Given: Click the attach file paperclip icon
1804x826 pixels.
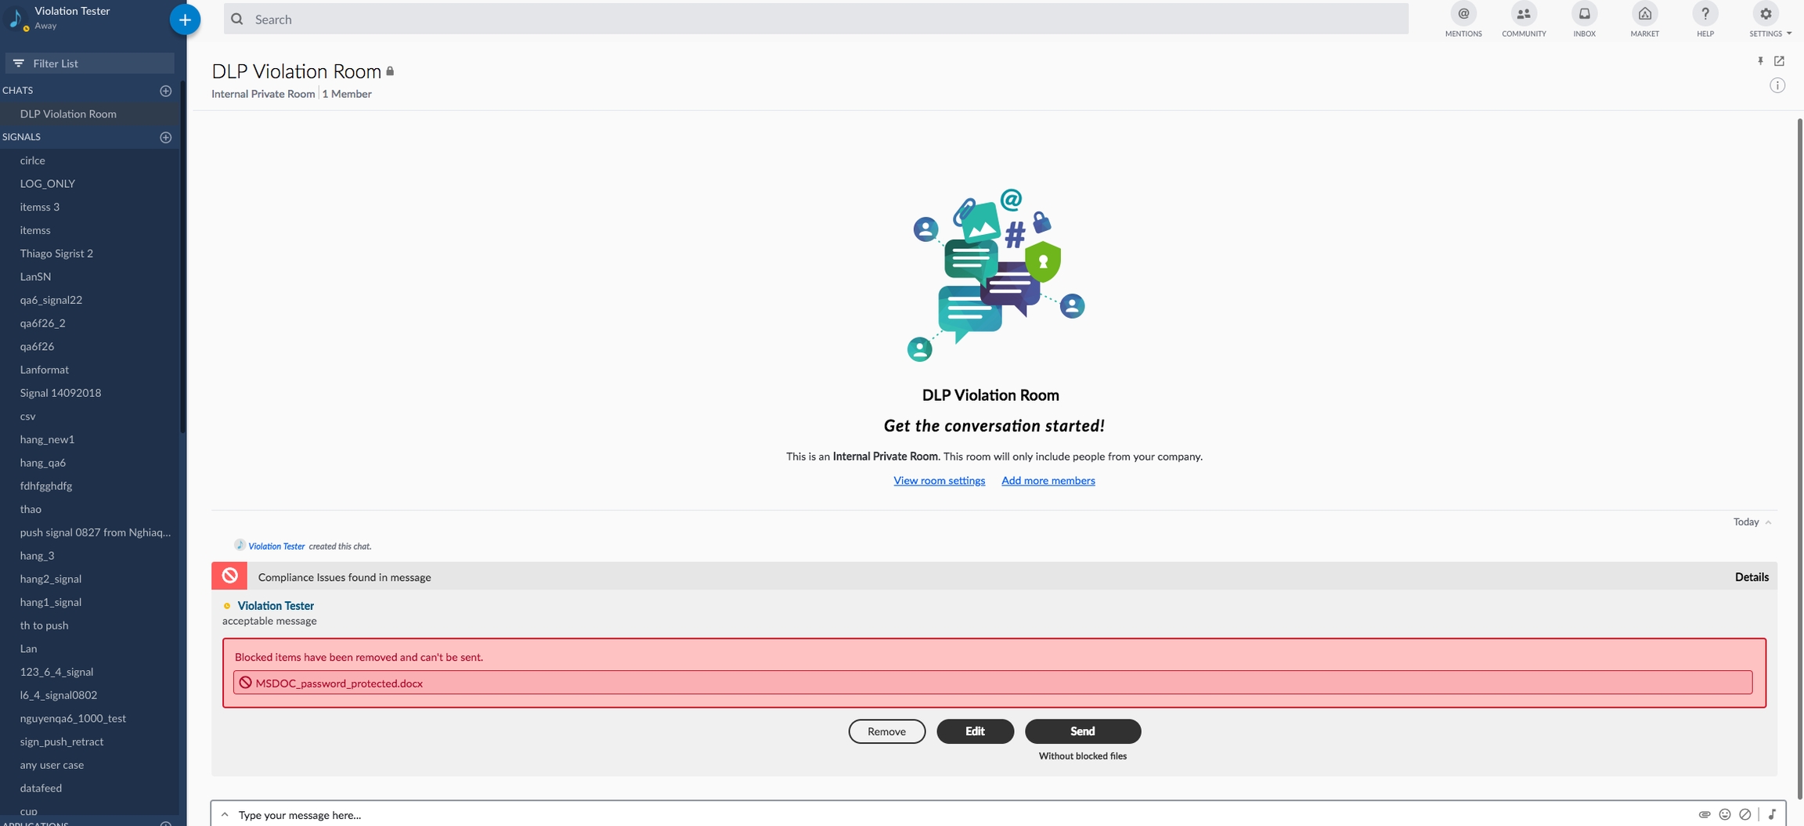Looking at the screenshot, I should click(1704, 814).
